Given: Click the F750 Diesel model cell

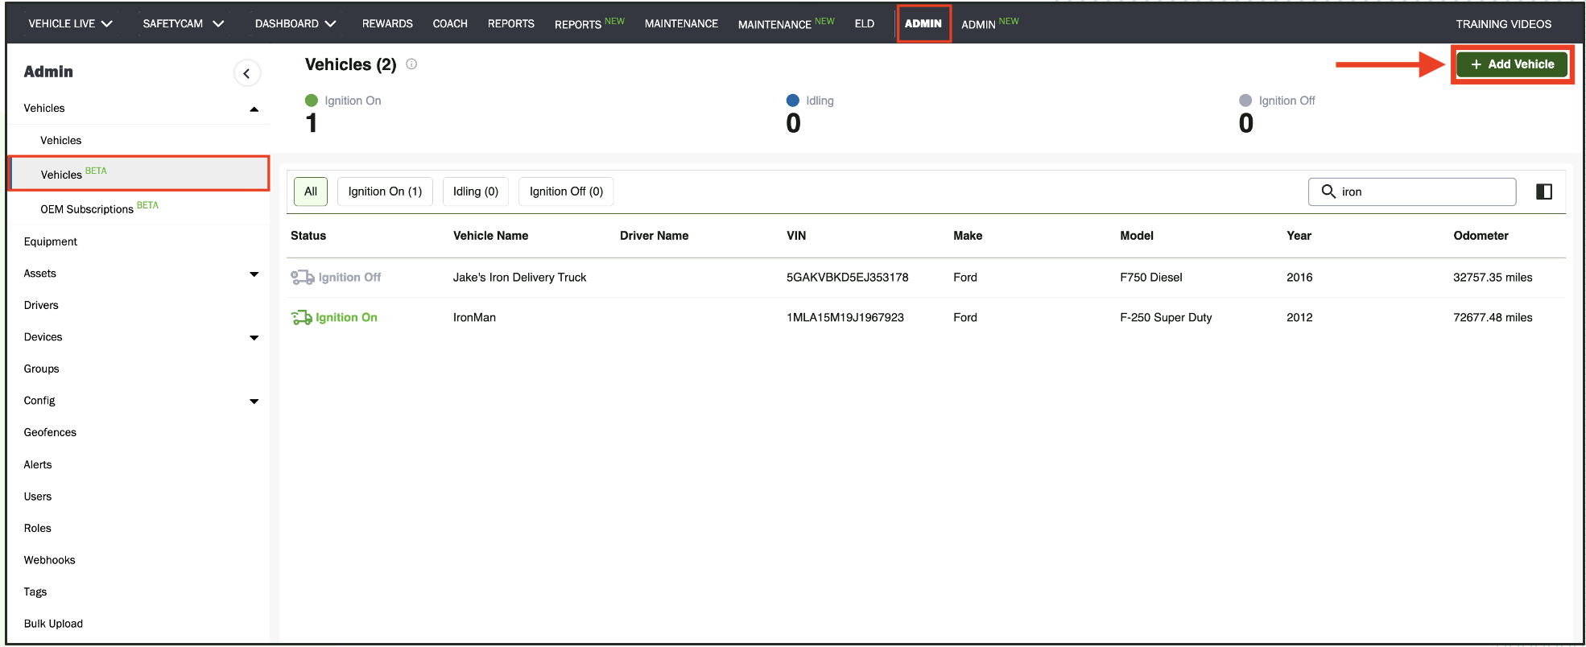Looking at the screenshot, I should [x=1150, y=278].
